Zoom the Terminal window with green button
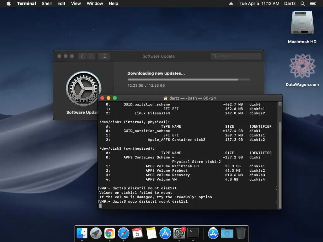The height and width of the screenshot is (242, 323). coord(115,98)
